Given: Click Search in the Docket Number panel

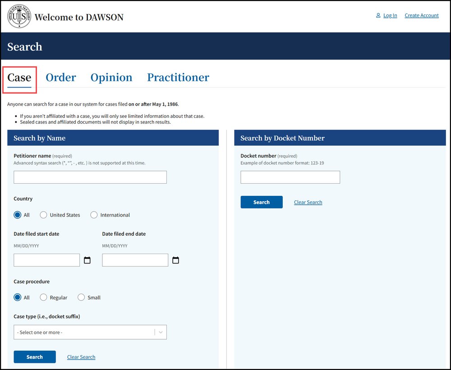Looking at the screenshot, I should [x=262, y=202].
